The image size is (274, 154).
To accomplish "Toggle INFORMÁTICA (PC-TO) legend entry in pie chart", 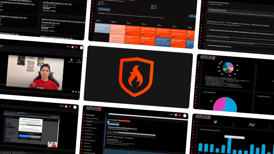I will pos(212,77).
